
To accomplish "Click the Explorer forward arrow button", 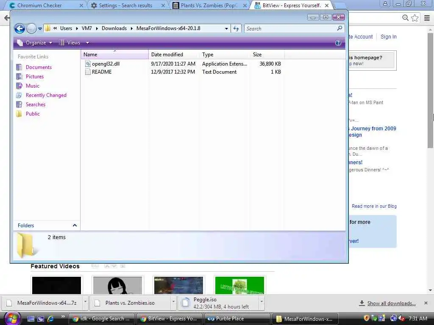I will click(31, 28).
